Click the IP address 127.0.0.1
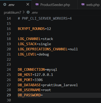The height and width of the screenshot is (103, 101). click(44, 75)
